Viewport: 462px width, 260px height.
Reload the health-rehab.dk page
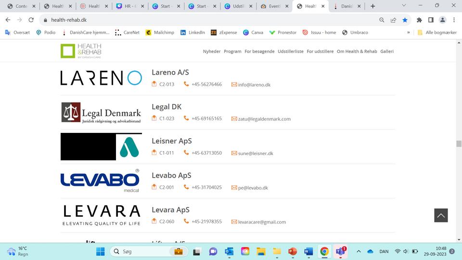31,20
